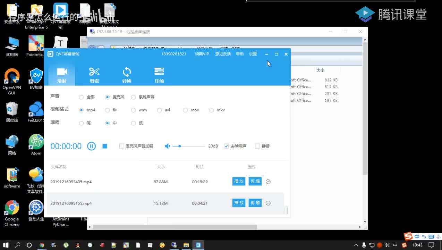Image resolution: width=442 pixels, height=250 pixels.
Task: Select 全部 audio source option
Action: pyautogui.click(x=87, y=97)
